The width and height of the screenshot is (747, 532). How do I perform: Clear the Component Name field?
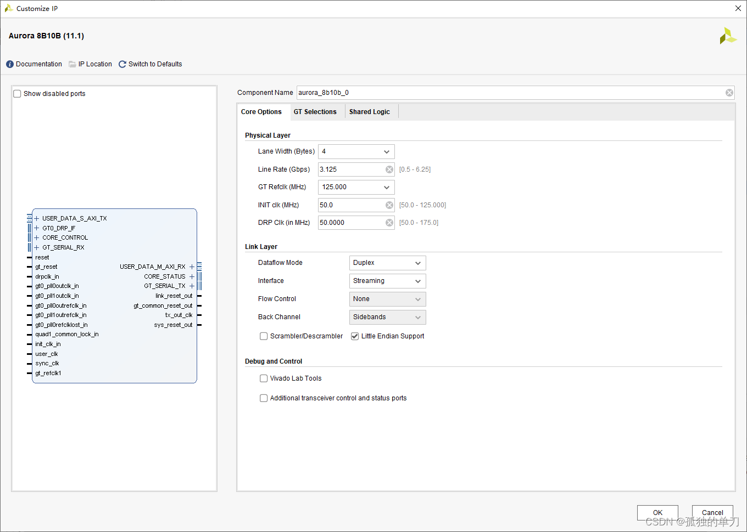729,93
